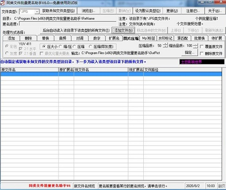226x190 pixels.
Task: Open the 关于(A)... dialog
Action: pyautogui.click(x=215, y=11)
